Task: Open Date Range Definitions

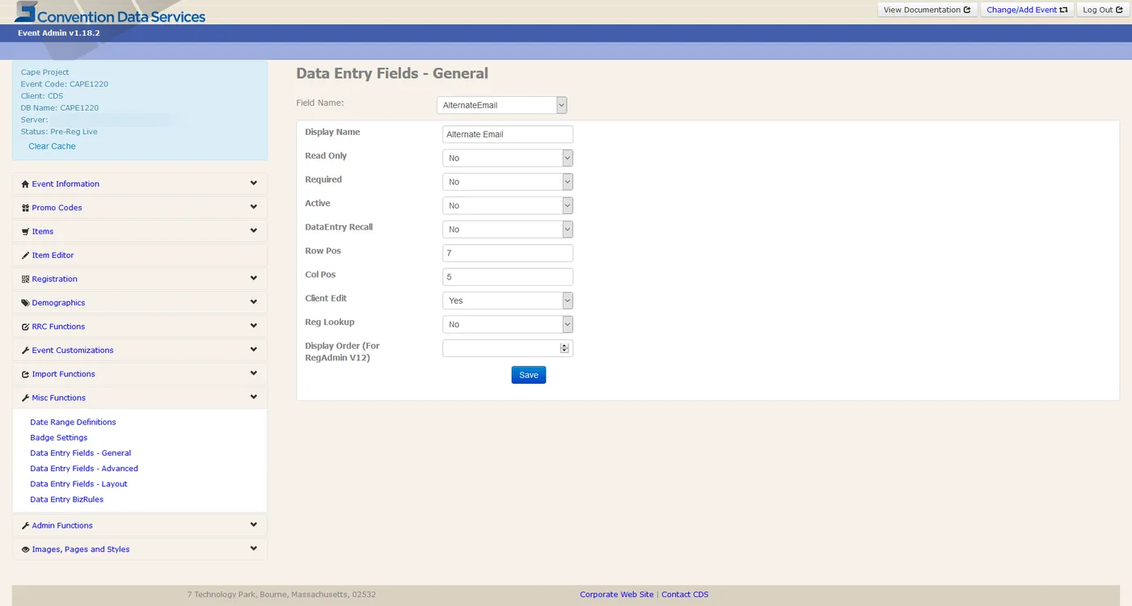Action: (73, 422)
